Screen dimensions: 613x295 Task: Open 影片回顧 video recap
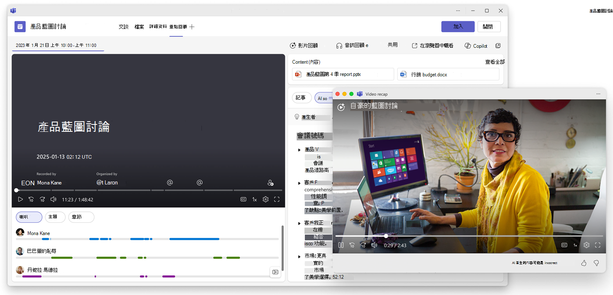304,46
